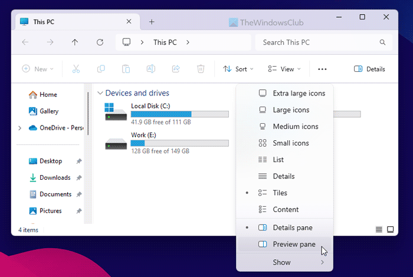Viewport: 413px width, 277px height.
Task: Click the Rename icon in toolbar
Action: [x=150, y=69]
